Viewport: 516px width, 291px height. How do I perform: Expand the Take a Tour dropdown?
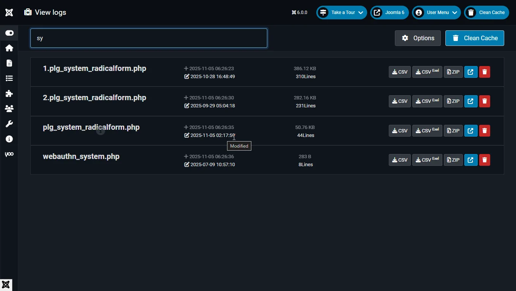[x=341, y=13]
